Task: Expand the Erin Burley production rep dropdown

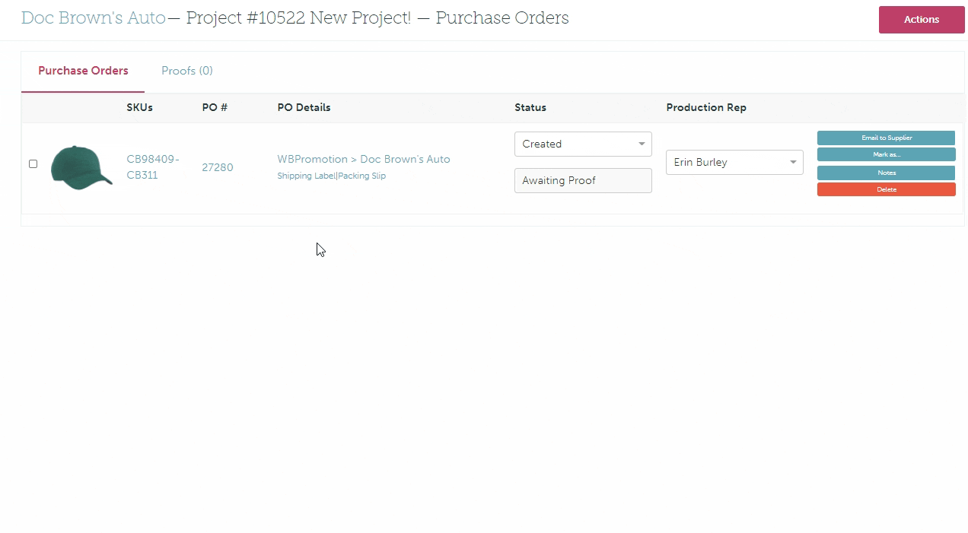Action: tap(734, 162)
